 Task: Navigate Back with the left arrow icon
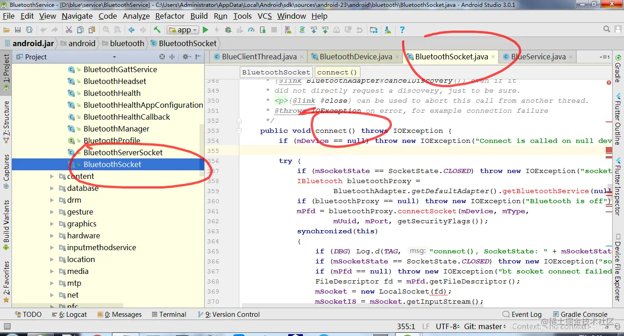click(132, 30)
